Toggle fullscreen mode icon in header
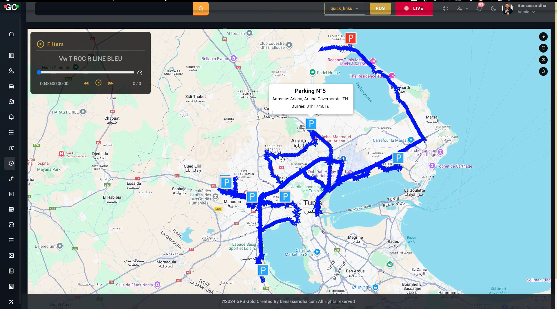Screen dimensions: 557x309 coord(446,9)
